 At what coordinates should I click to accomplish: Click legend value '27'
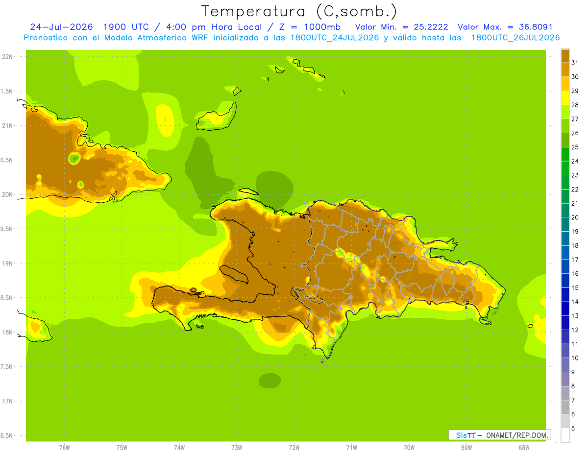[575, 119]
